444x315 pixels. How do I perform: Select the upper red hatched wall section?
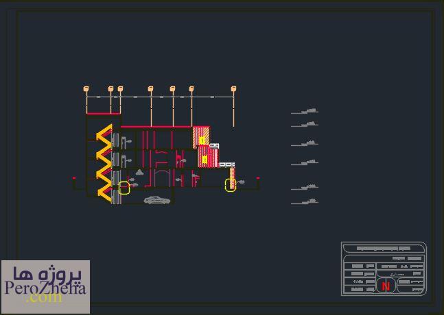(x=201, y=136)
